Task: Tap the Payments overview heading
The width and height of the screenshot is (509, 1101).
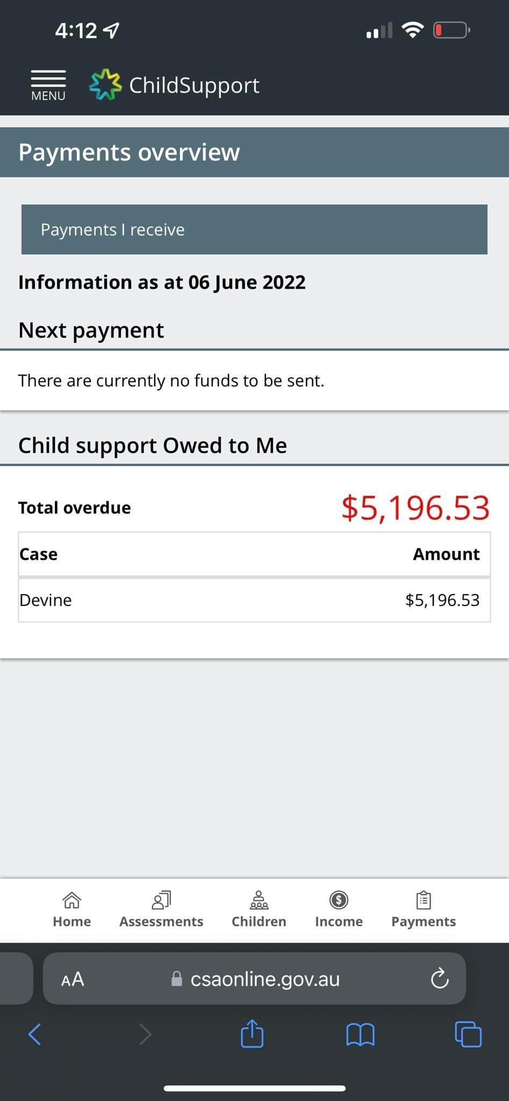Action: click(129, 152)
